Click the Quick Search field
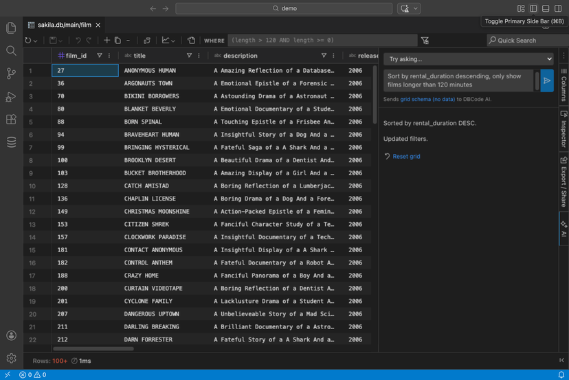Image resolution: width=569 pixels, height=380 pixels. [x=528, y=41]
